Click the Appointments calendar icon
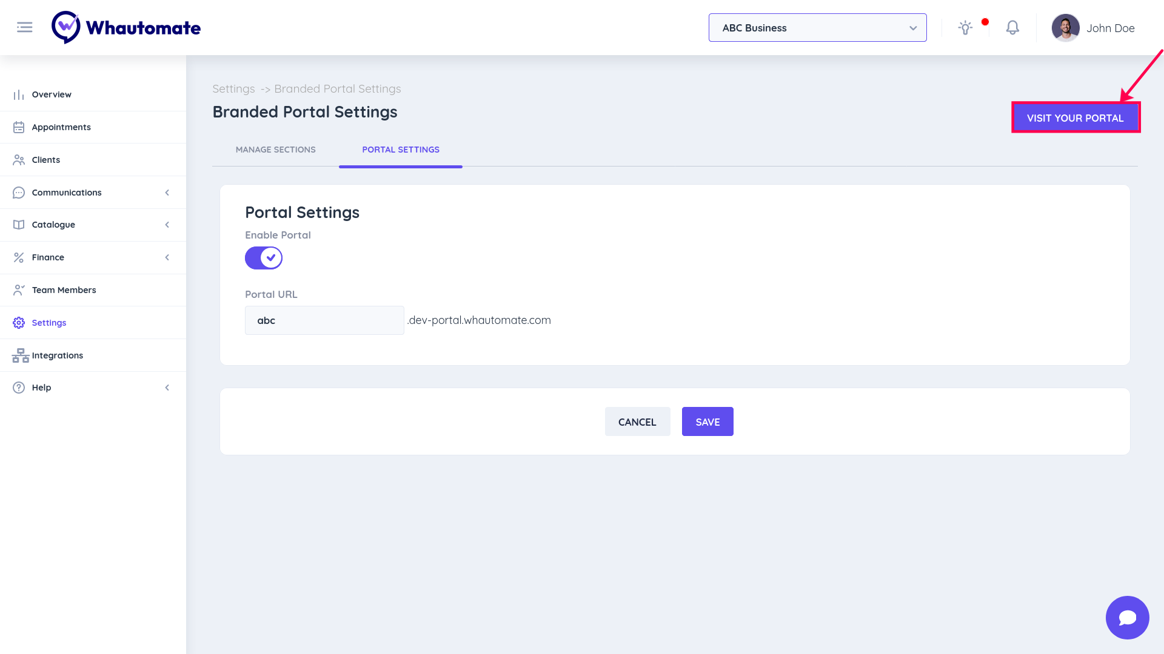 [x=19, y=127]
